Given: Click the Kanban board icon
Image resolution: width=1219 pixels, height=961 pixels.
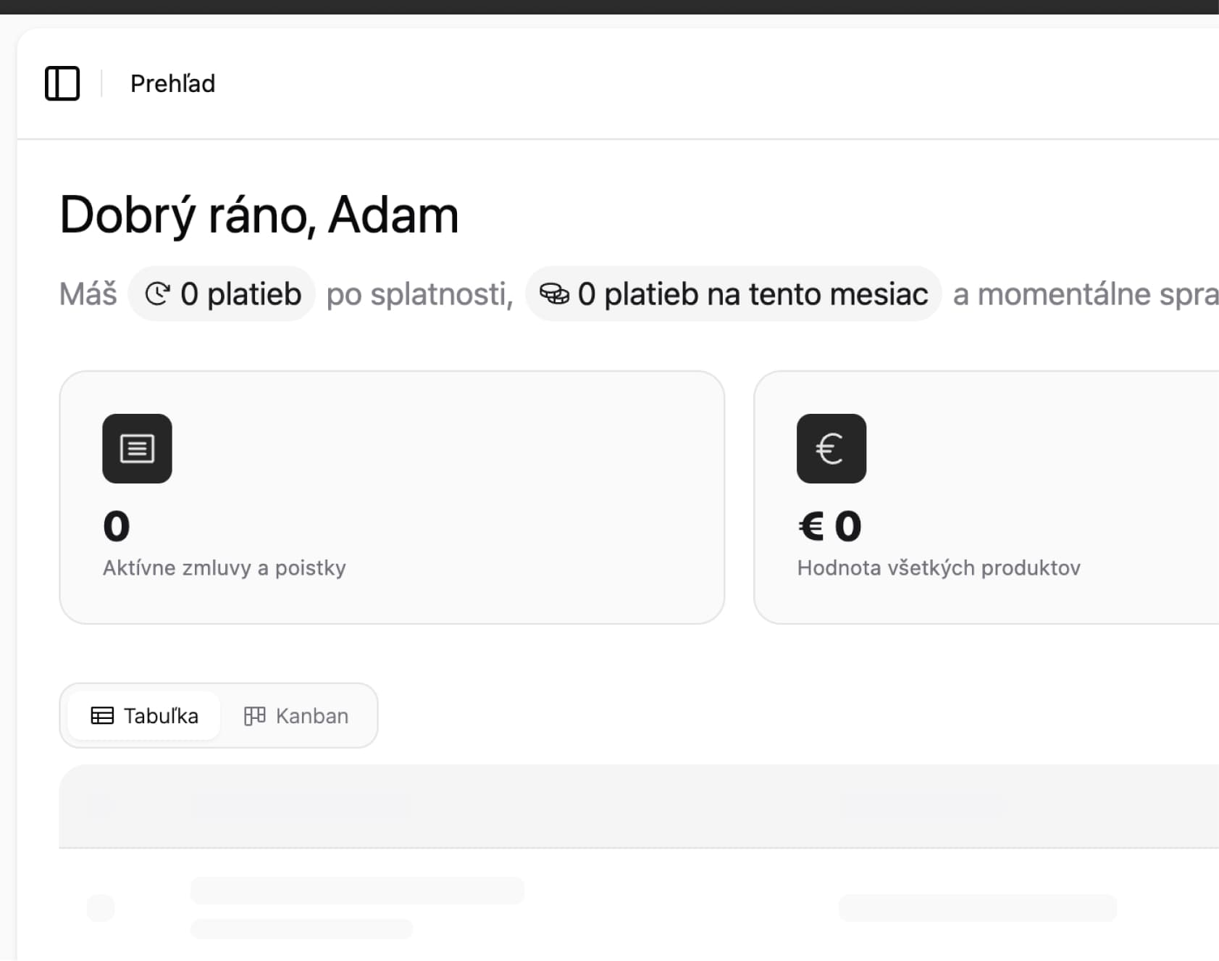Looking at the screenshot, I should coord(254,715).
